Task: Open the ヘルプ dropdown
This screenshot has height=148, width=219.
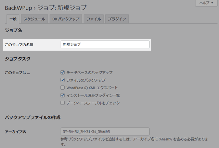Action: tap(206, 3)
